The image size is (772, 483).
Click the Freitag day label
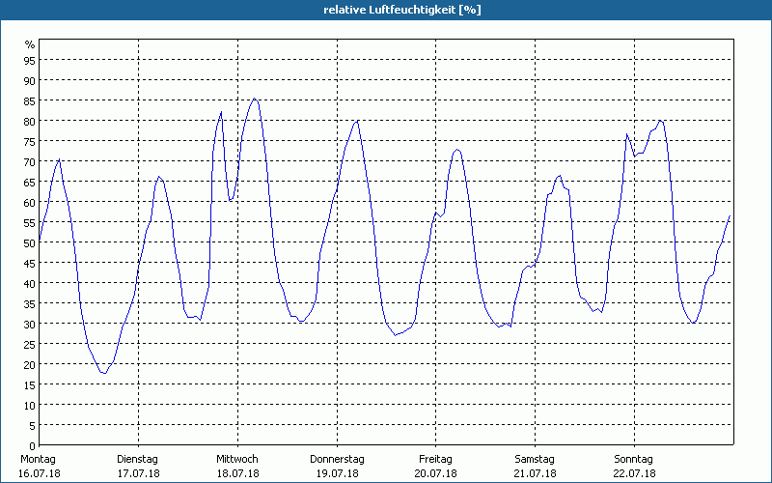(x=435, y=459)
